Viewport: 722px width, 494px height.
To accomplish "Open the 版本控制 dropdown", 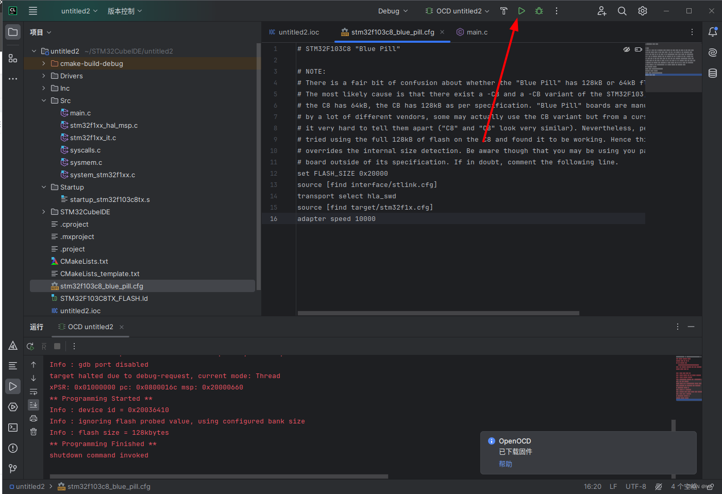I will coord(124,10).
